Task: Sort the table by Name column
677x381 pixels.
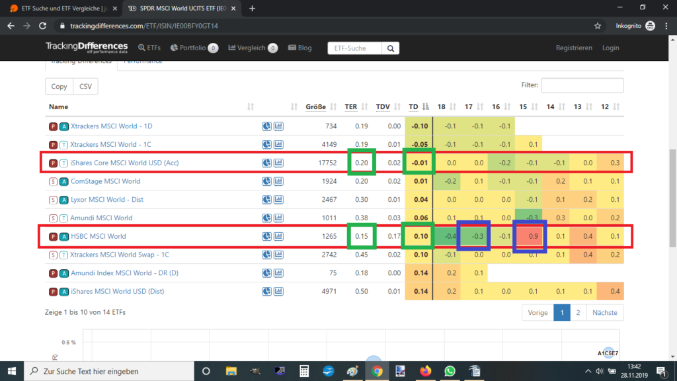Action: coord(150,106)
